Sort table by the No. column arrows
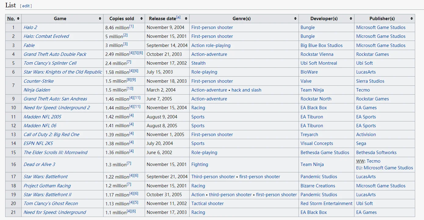 tap(18, 19)
